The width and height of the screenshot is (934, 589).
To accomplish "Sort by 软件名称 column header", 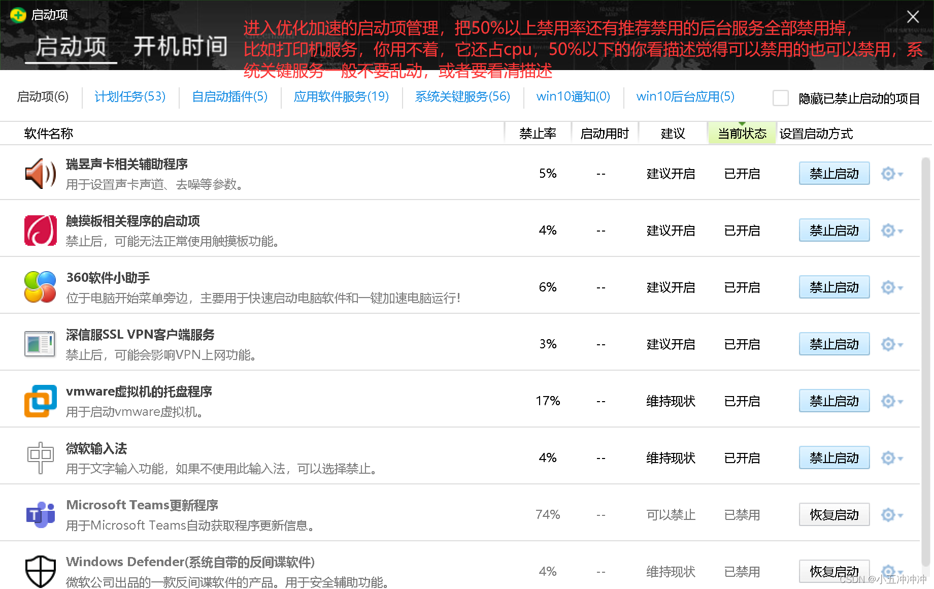I will pos(48,134).
